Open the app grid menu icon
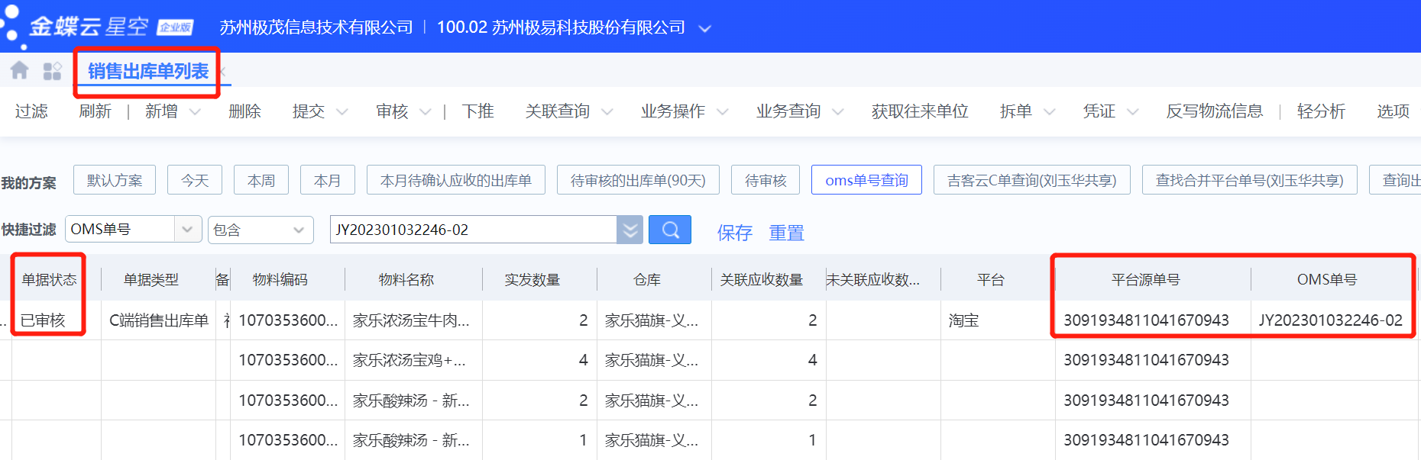 52,71
